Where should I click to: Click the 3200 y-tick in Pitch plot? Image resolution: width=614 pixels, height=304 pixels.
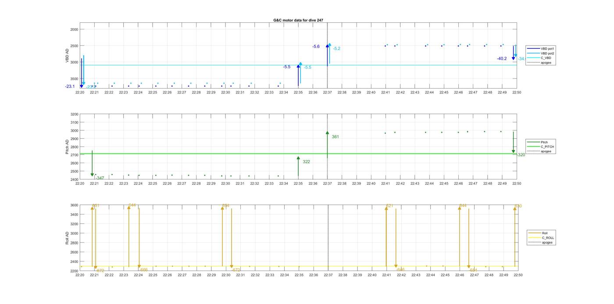click(x=74, y=114)
